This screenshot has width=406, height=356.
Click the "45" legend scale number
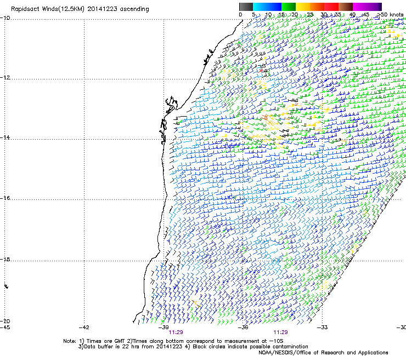366,15
